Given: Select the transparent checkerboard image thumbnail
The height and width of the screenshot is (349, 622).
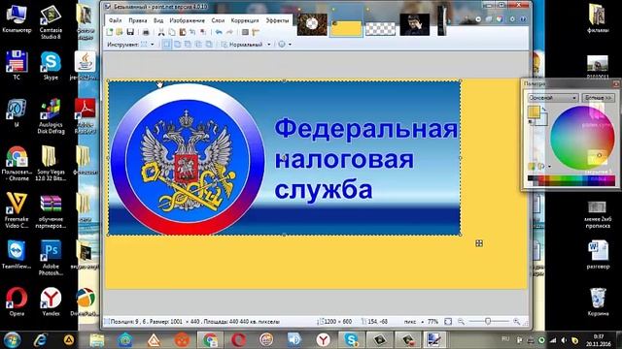Looking at the screenshot, I should point(380,28).
